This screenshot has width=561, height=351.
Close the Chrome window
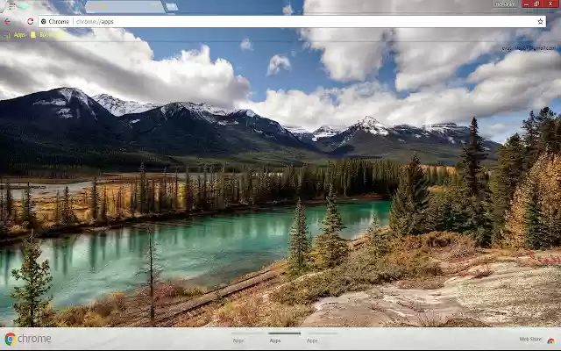551,4
